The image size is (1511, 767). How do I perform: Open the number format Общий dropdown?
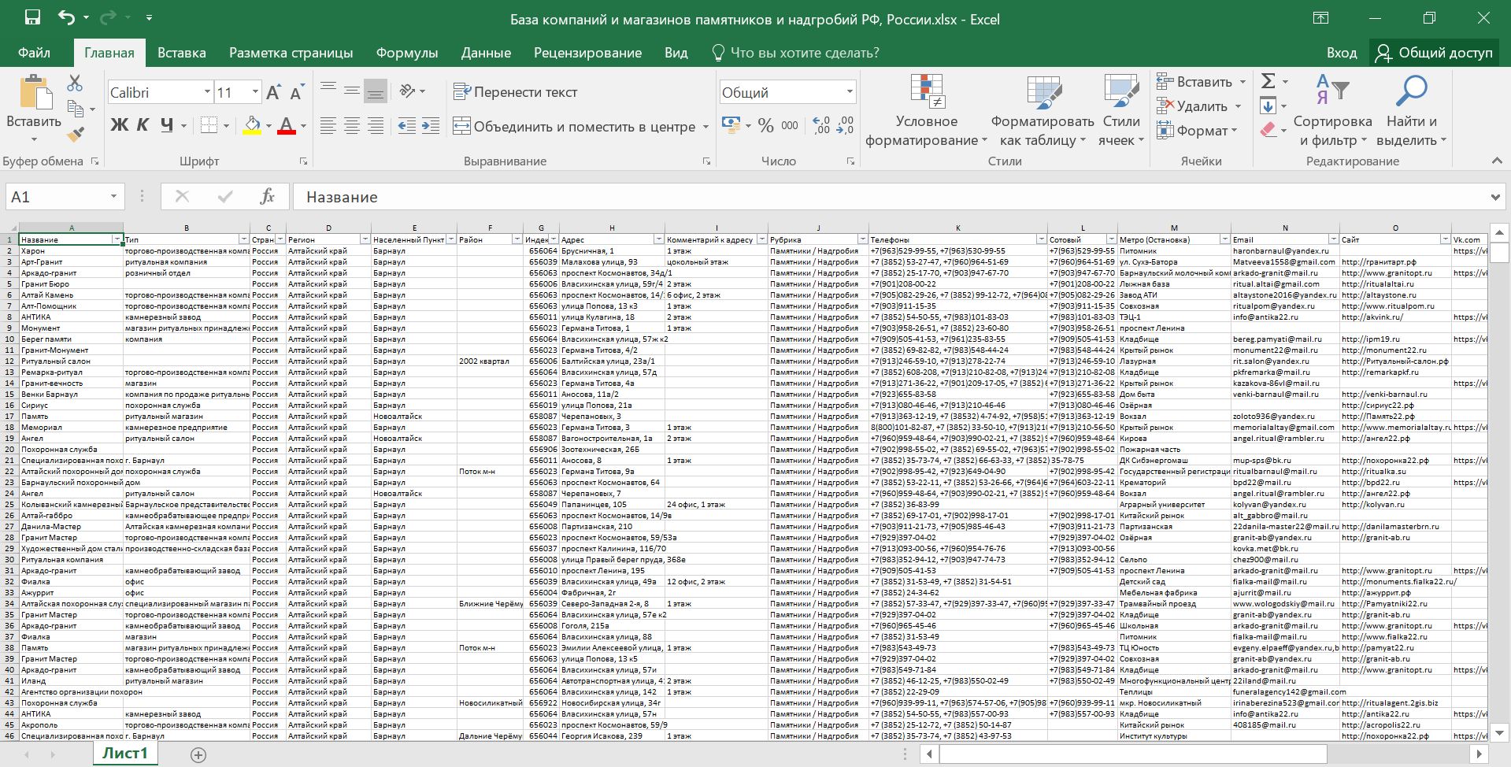click(x=849, y=92)
